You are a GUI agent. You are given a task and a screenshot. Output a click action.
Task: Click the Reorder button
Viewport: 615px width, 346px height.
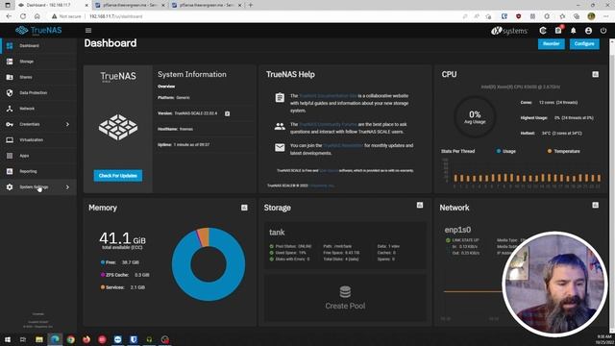(551, 44)
